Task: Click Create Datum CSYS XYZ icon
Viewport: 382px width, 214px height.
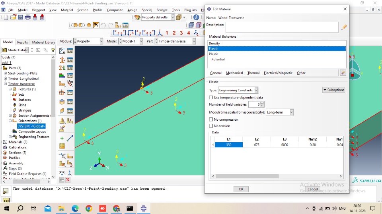Action: click(x=62, y=173)
